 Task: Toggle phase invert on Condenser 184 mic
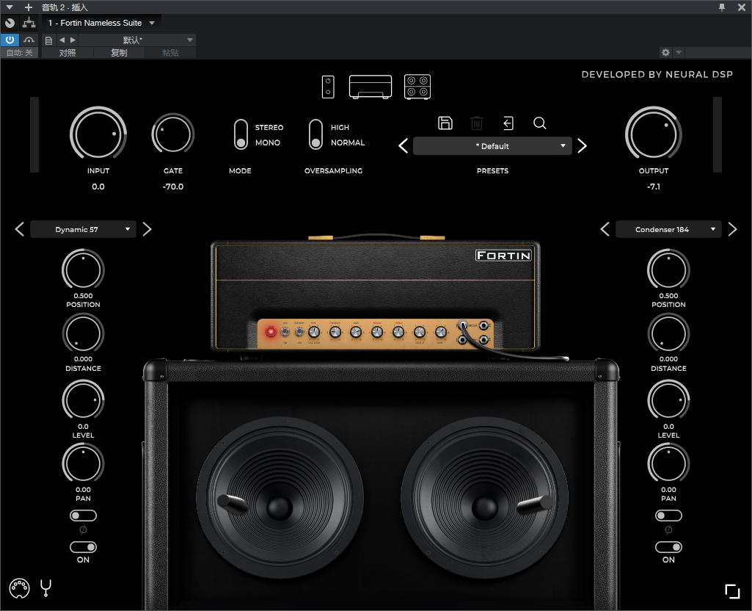668,516
